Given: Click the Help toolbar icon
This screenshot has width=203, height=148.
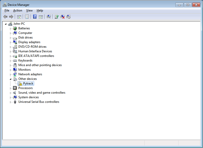Looking at the screenshot, I should click(35, 17).
